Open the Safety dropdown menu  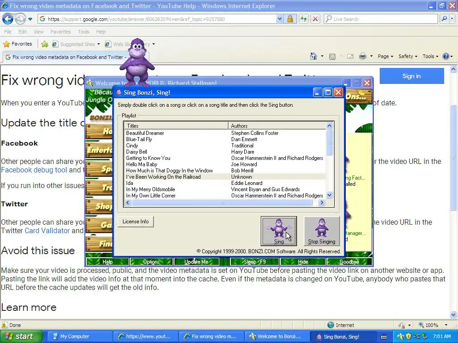[x=408, y=56]
